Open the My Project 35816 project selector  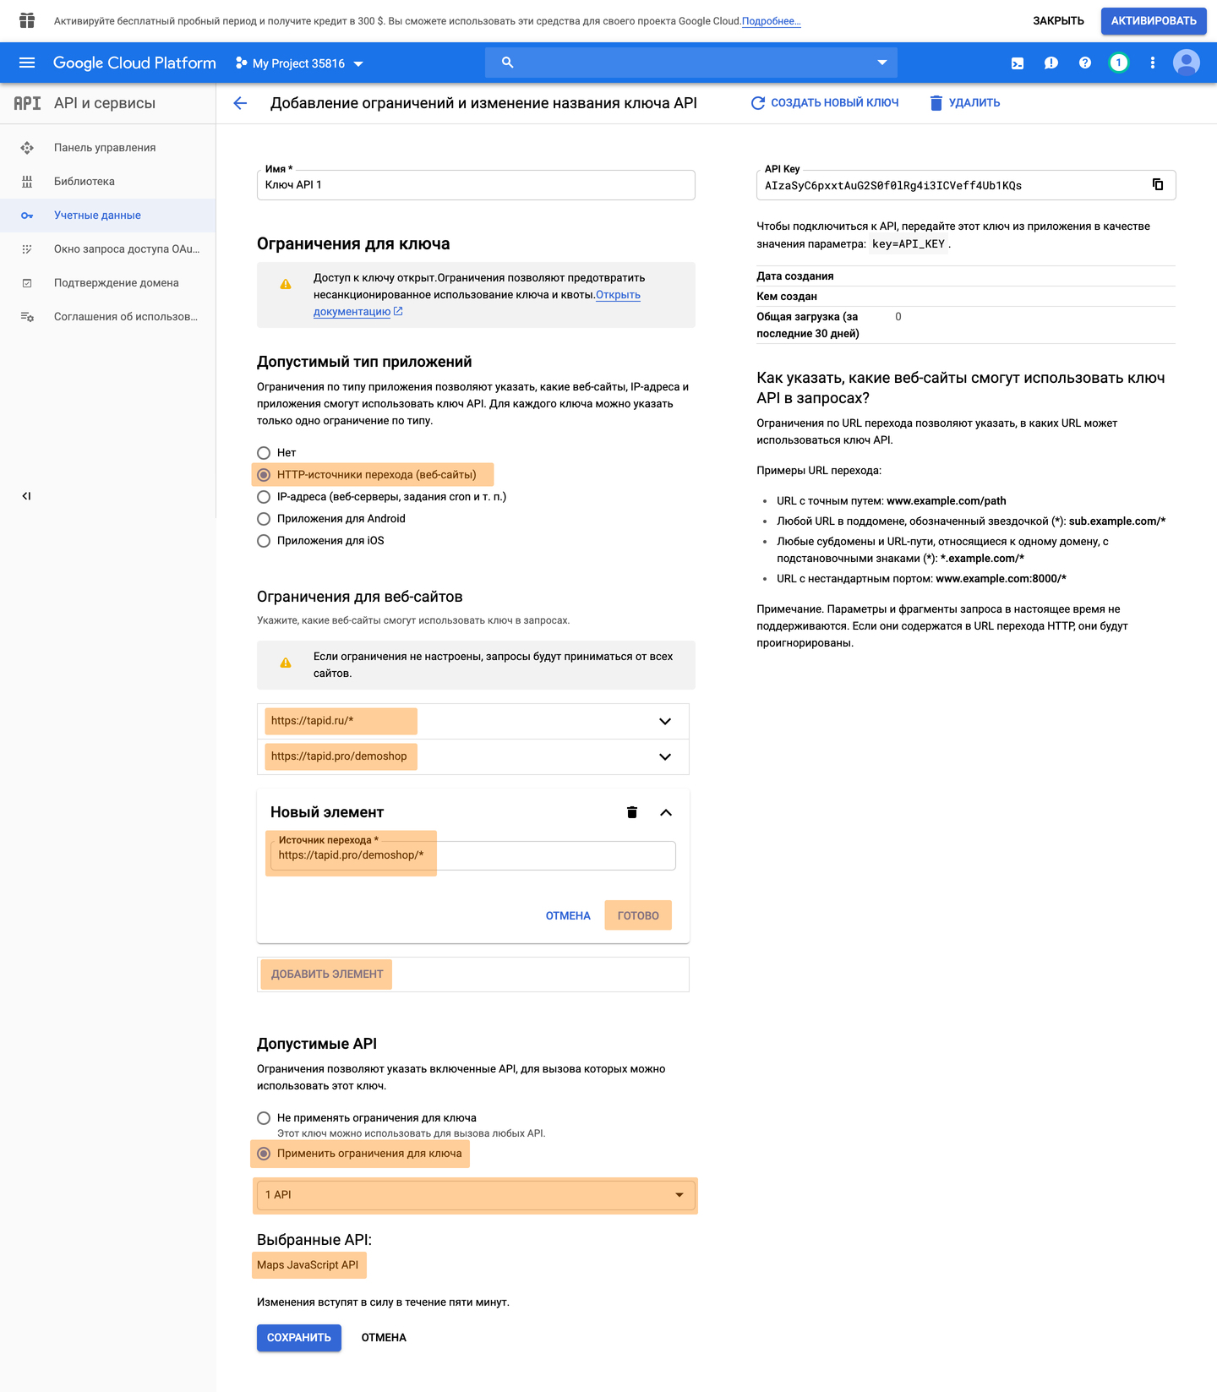pos(300,63)
